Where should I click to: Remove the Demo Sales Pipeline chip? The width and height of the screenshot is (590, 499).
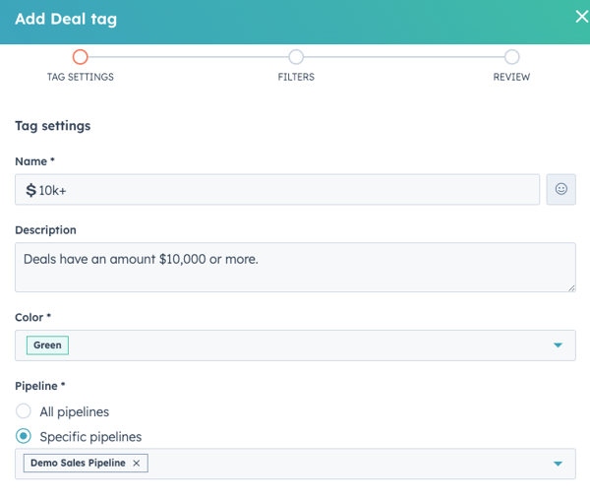(x=137, y=464)
